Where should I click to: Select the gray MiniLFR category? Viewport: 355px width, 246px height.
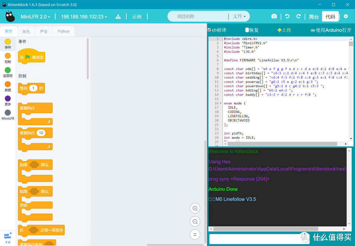[8, 115]
